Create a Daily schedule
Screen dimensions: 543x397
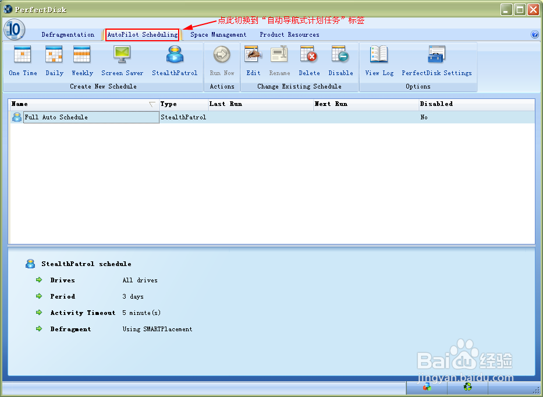coord(54,61)
